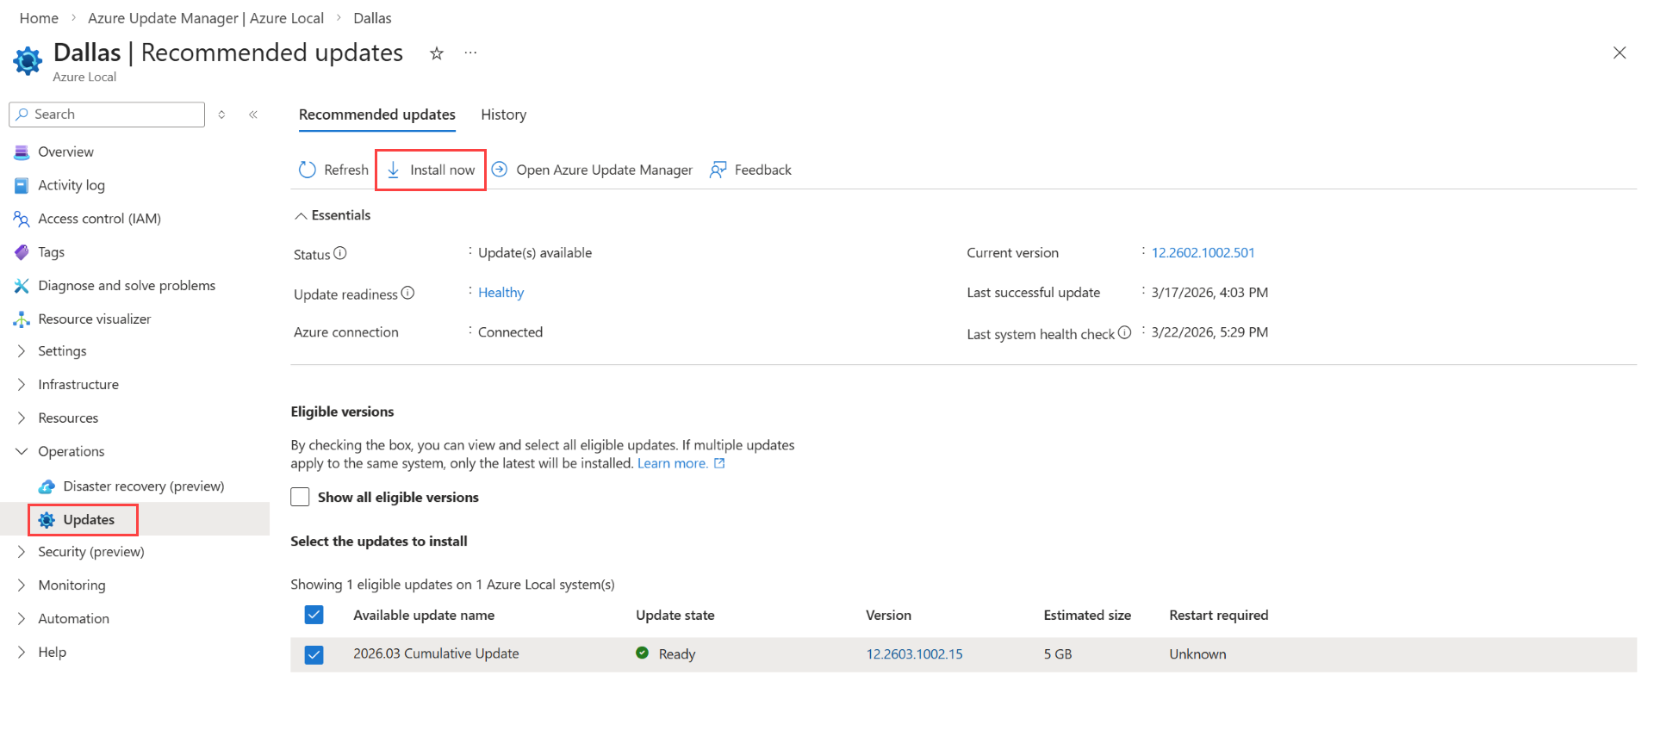Click the expand/collapse all sort arrows icon

[221, 115]
